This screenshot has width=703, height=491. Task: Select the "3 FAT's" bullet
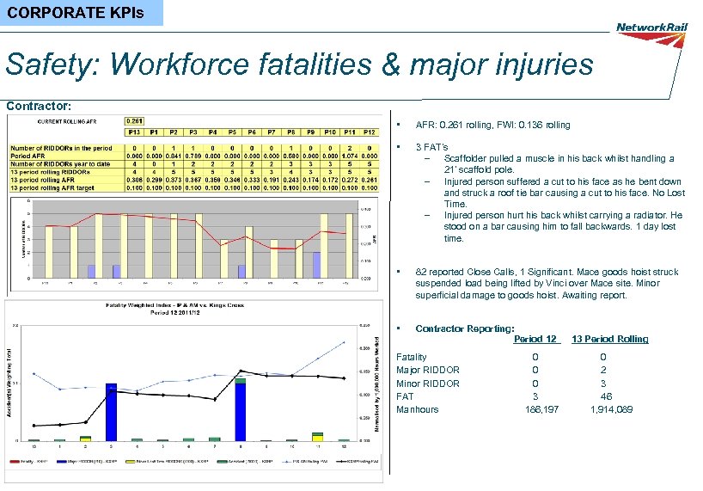click(x=431, y=147)
